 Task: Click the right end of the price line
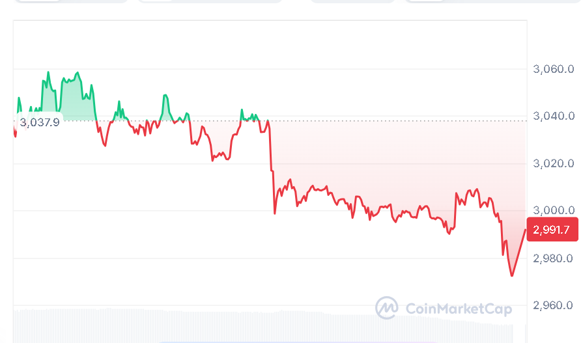(x=525, y=230)
